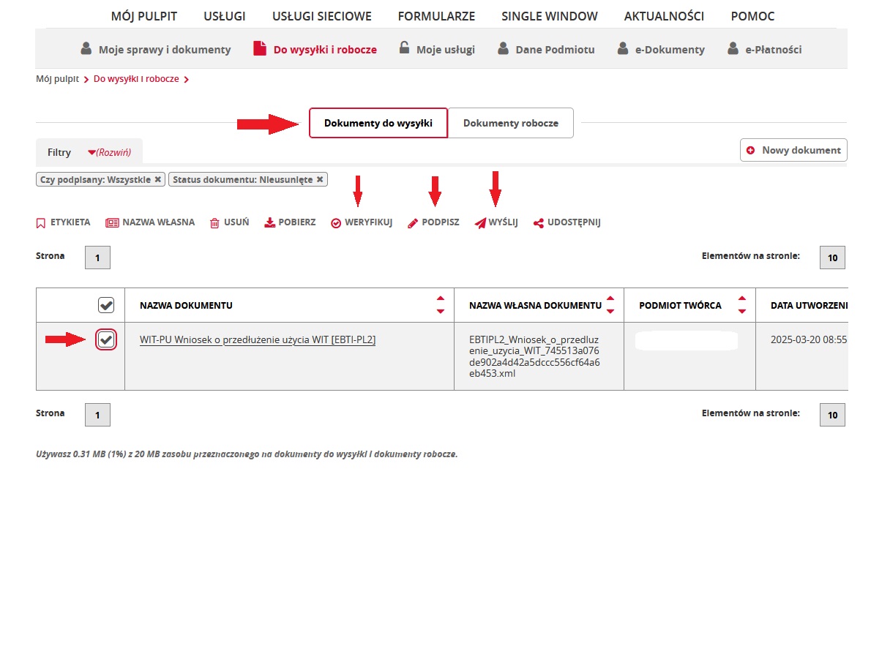Sort by NAZWA DOKUMENTU column arrows
Screen dimensions: 871x665
(440, 305)
